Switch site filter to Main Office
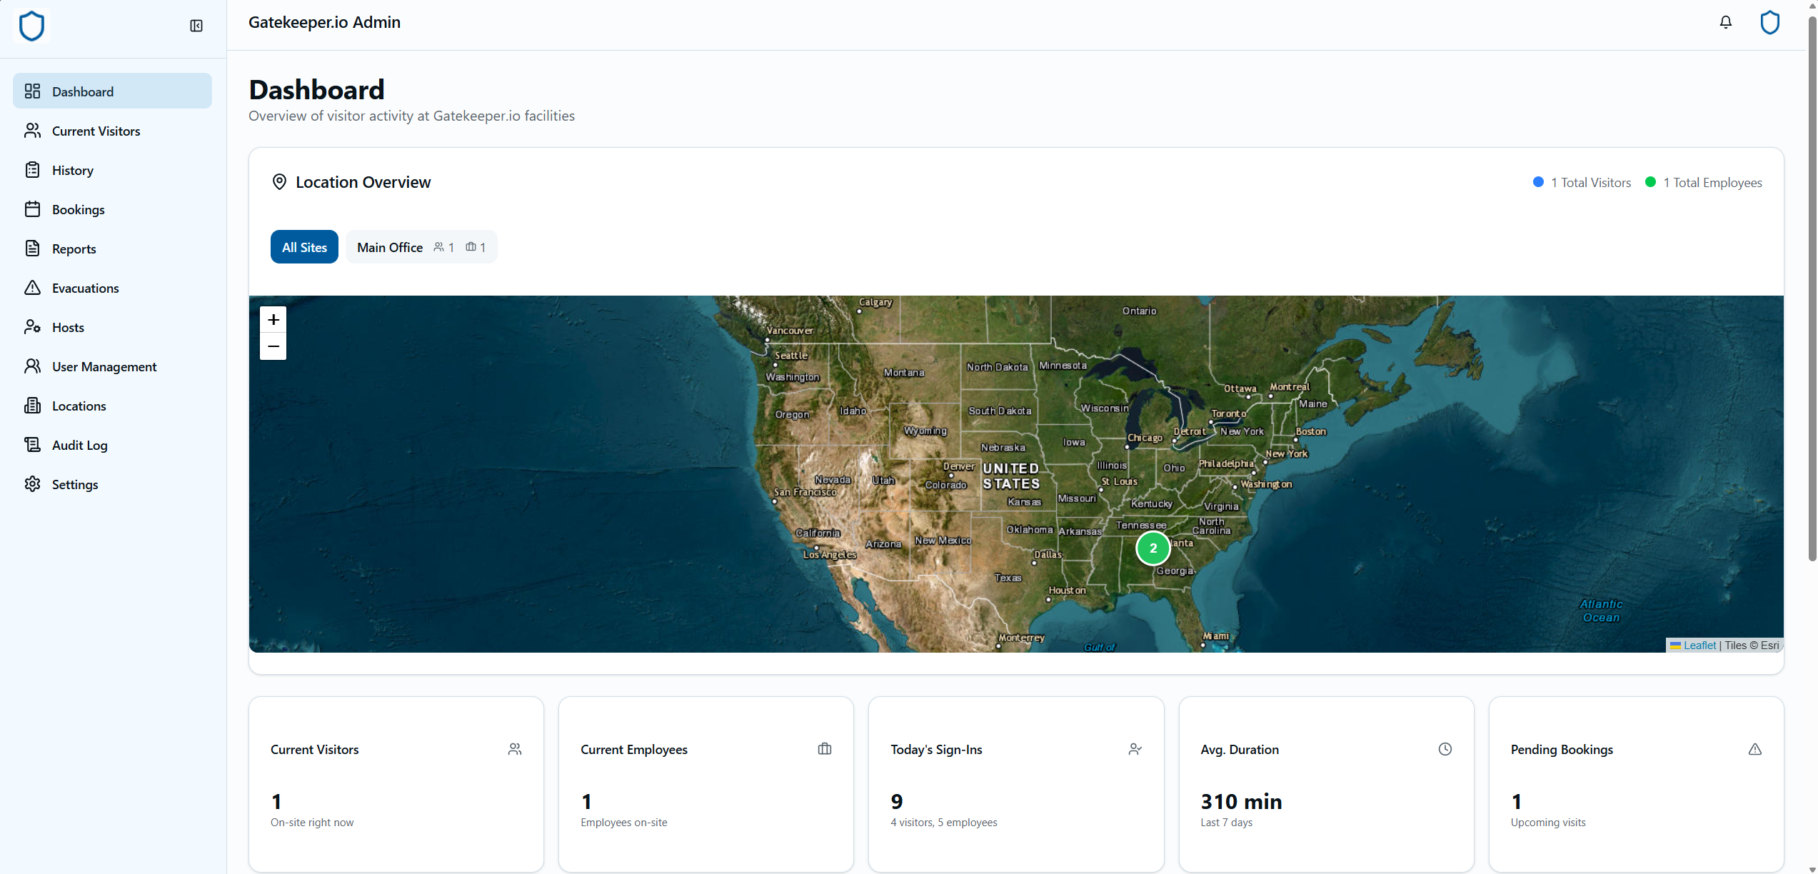Image resolution: width=1818 pixels, height=874 pixels. click(x=420, y=246)
